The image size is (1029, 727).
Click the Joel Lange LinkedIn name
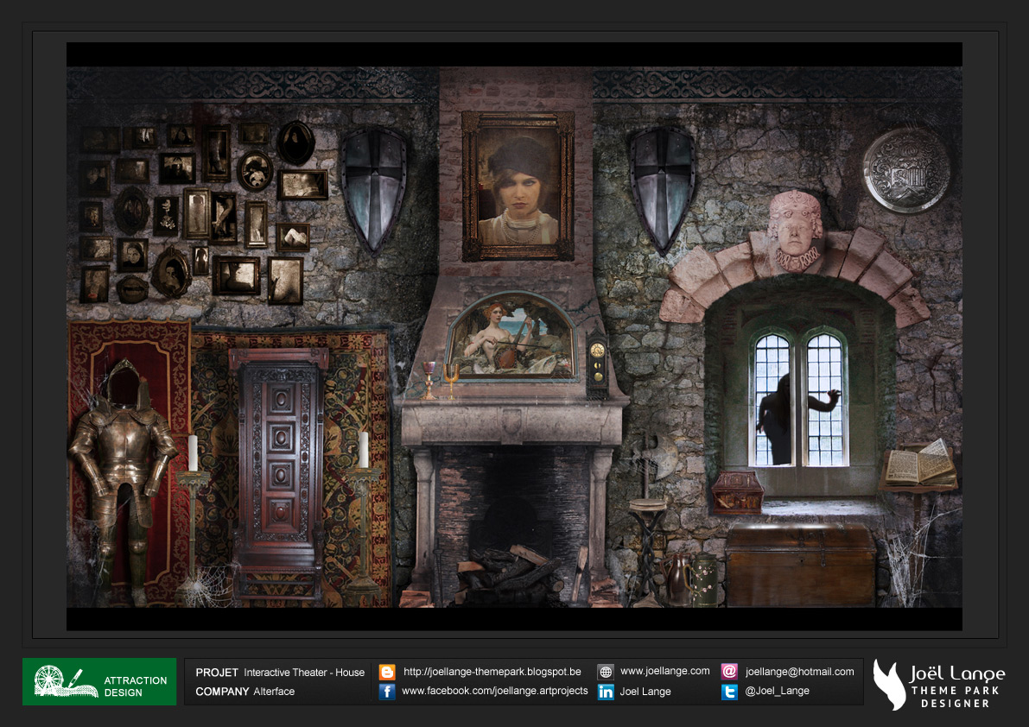coord(645,692)
